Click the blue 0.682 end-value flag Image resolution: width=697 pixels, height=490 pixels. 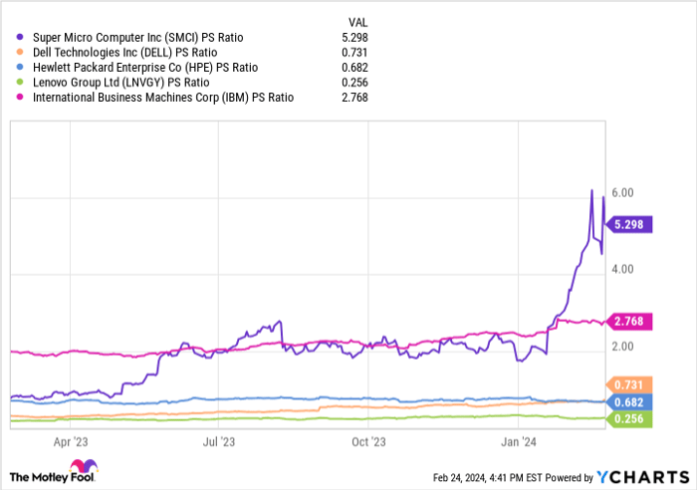point(629,402)
